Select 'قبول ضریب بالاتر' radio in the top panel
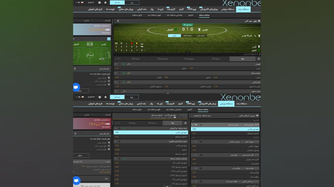The width and height of the screenshot is (334, 187). 109,81
